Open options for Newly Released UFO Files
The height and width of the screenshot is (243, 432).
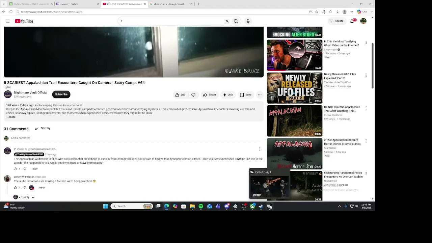(366, 75)
